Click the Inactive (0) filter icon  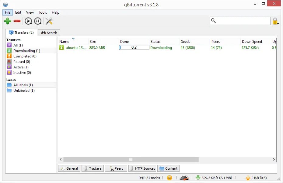[9, 72]
